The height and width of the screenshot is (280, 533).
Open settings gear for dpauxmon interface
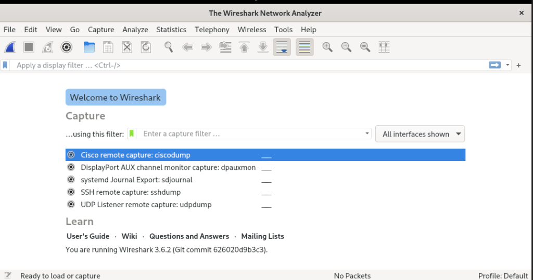[71, 167]
